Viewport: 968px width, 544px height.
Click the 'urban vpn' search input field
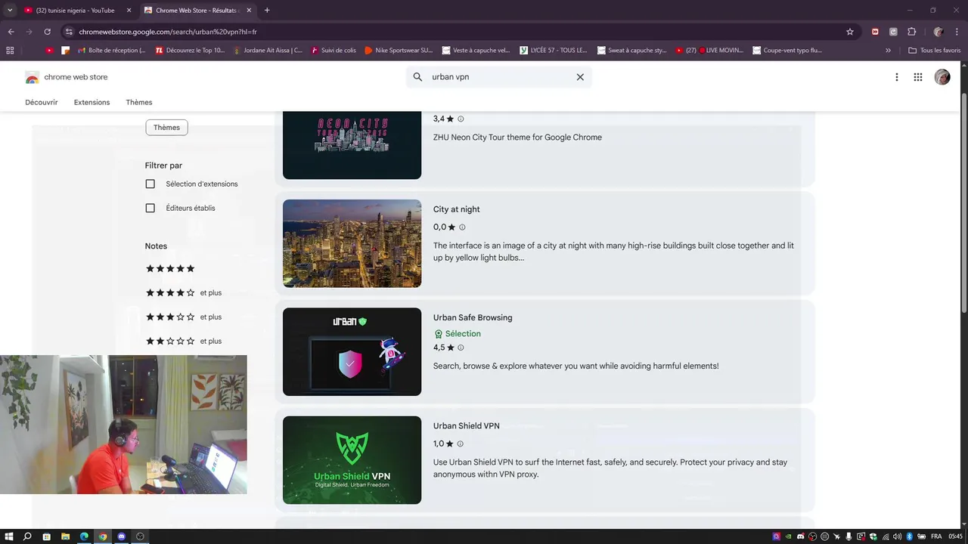tap(499, 77)
